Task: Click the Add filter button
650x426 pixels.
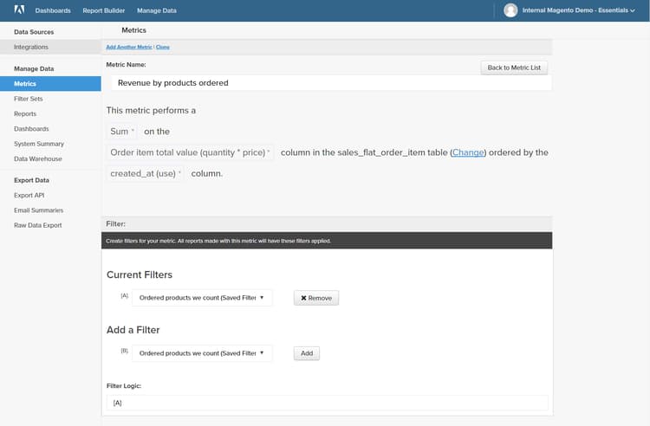Action: 307,353
